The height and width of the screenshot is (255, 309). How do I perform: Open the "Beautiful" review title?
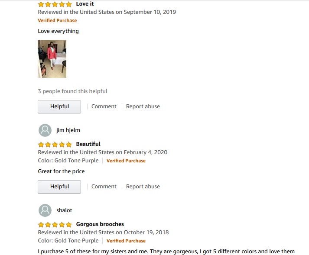pyautogui.click(x=88, y=144)
